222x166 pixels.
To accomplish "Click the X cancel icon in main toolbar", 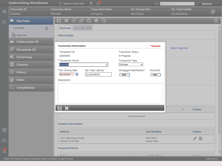I will 66,21.
